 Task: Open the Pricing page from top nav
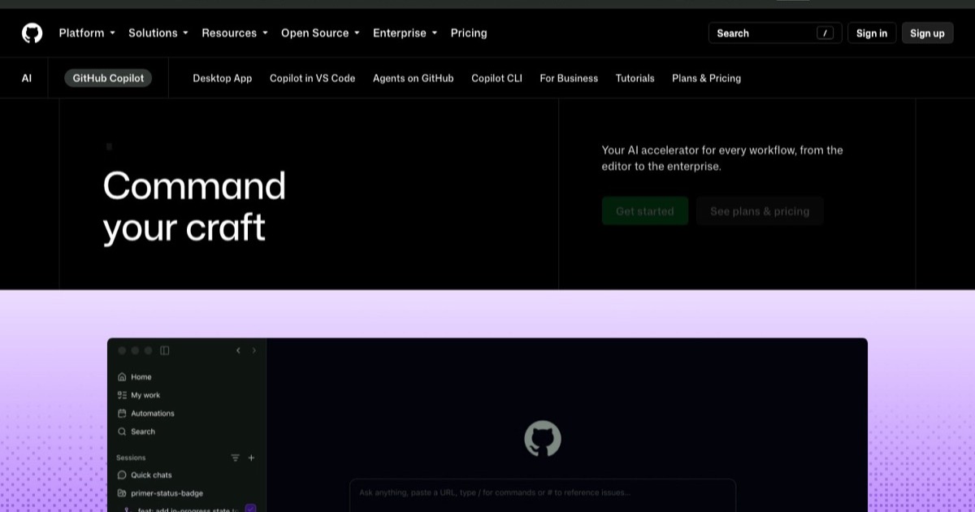(x=469, y=33)
